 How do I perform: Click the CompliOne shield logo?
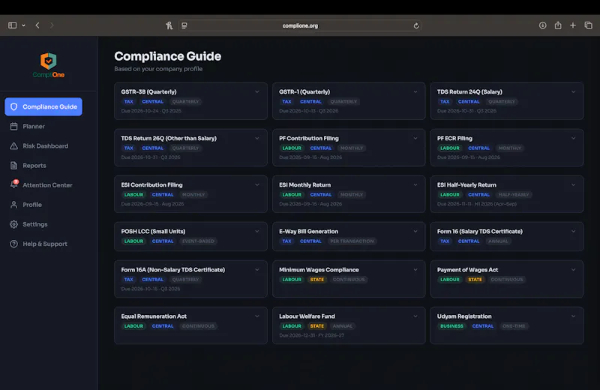(48, 61)
